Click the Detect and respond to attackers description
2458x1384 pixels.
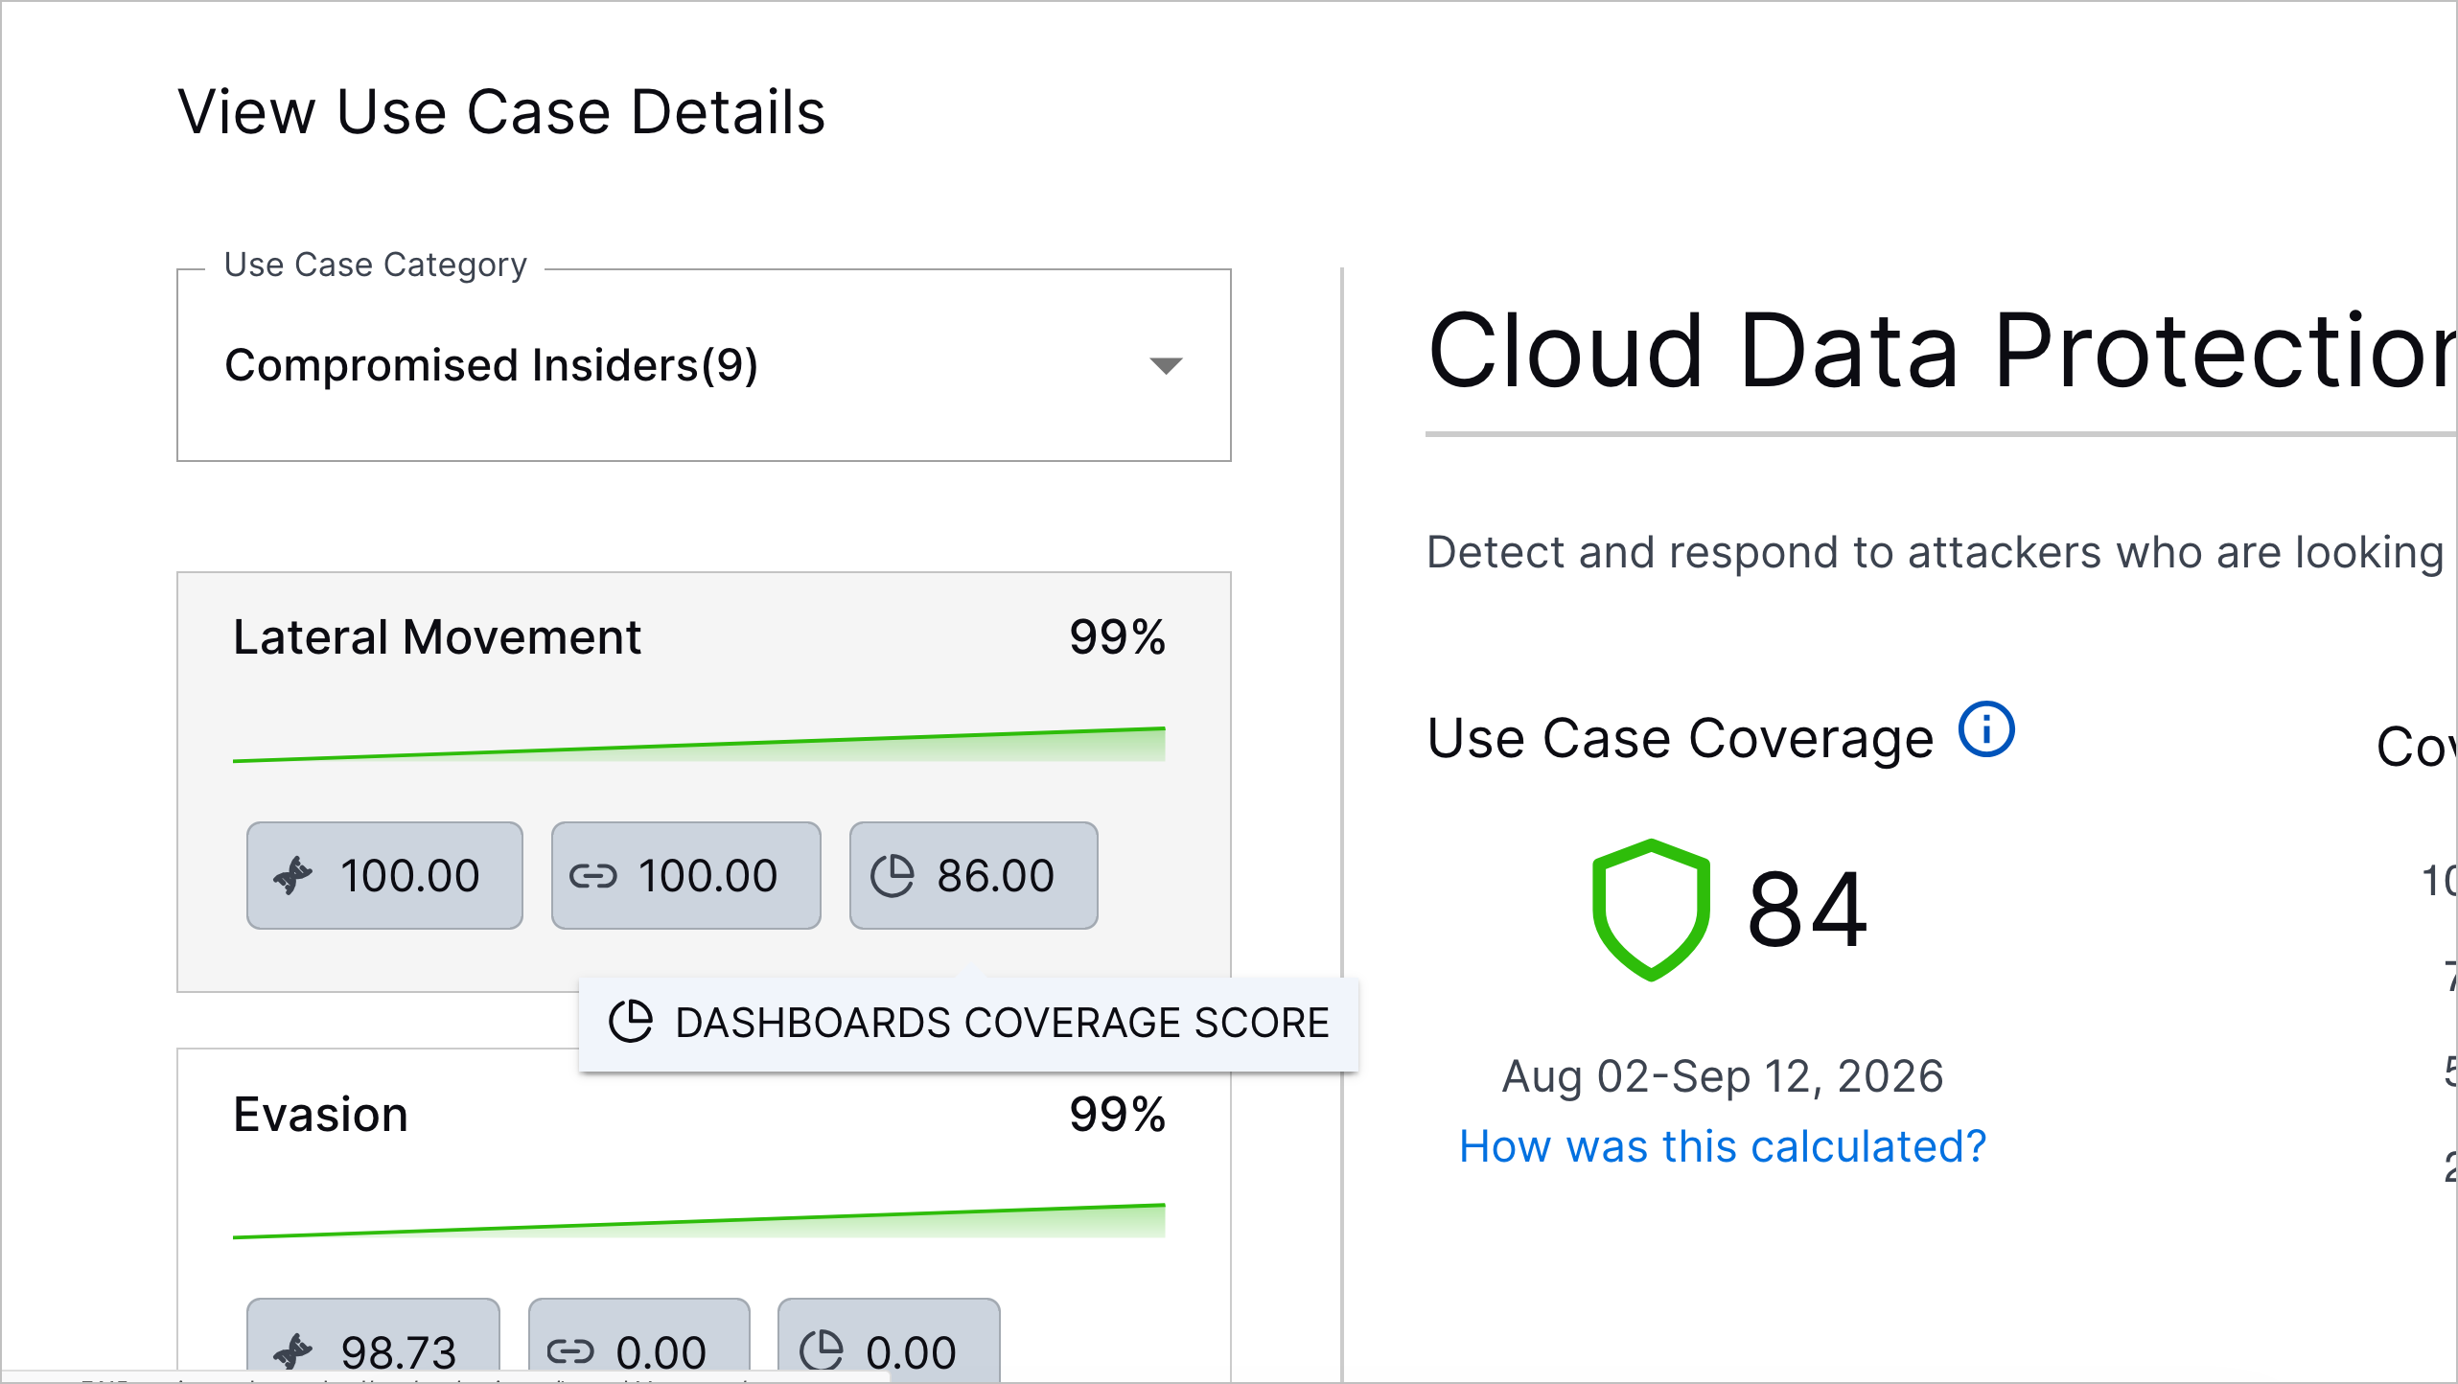(x=1936, y=553)
